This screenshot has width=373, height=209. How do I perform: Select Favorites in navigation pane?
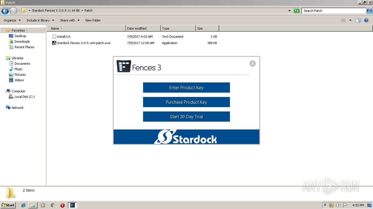click(x=18, y=30)
